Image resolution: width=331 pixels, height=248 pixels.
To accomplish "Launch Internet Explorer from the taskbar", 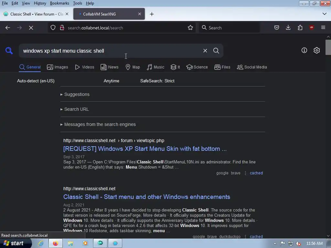I will click(x=41, y=243).
